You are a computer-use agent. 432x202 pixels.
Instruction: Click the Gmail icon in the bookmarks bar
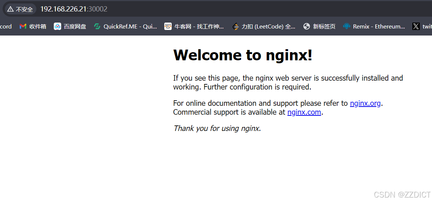click(23, 26)
